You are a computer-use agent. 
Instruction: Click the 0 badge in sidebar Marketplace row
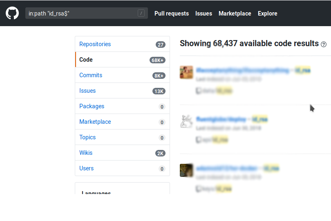pyautogui.click(x=162, y=122)
